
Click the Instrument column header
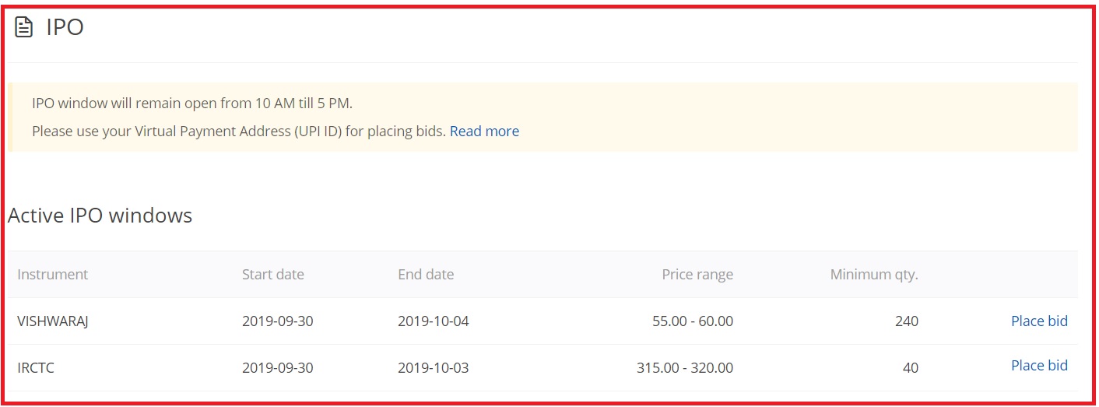point(52,274)
